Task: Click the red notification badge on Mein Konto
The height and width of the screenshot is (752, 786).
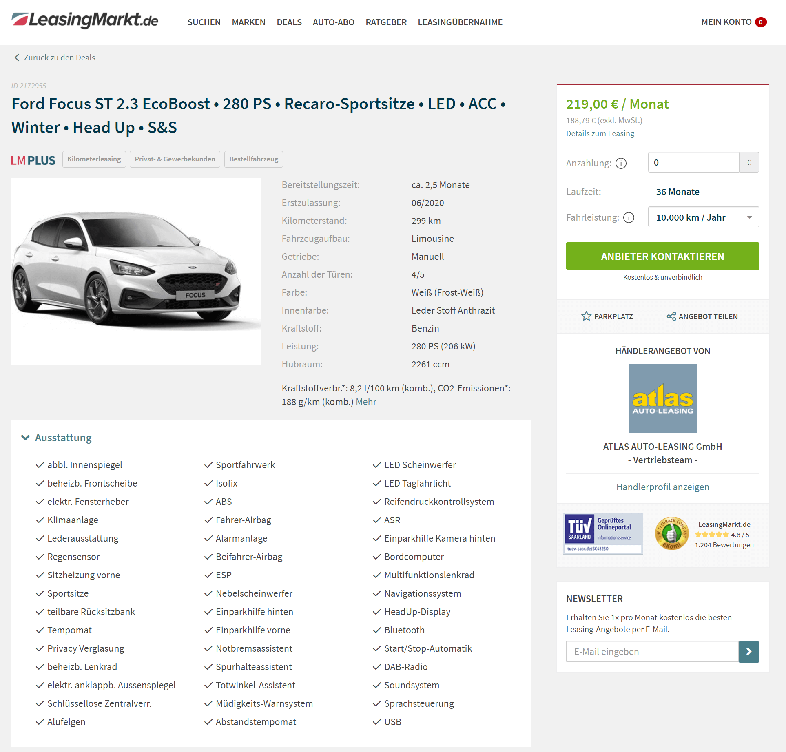Action: (761, 22)
